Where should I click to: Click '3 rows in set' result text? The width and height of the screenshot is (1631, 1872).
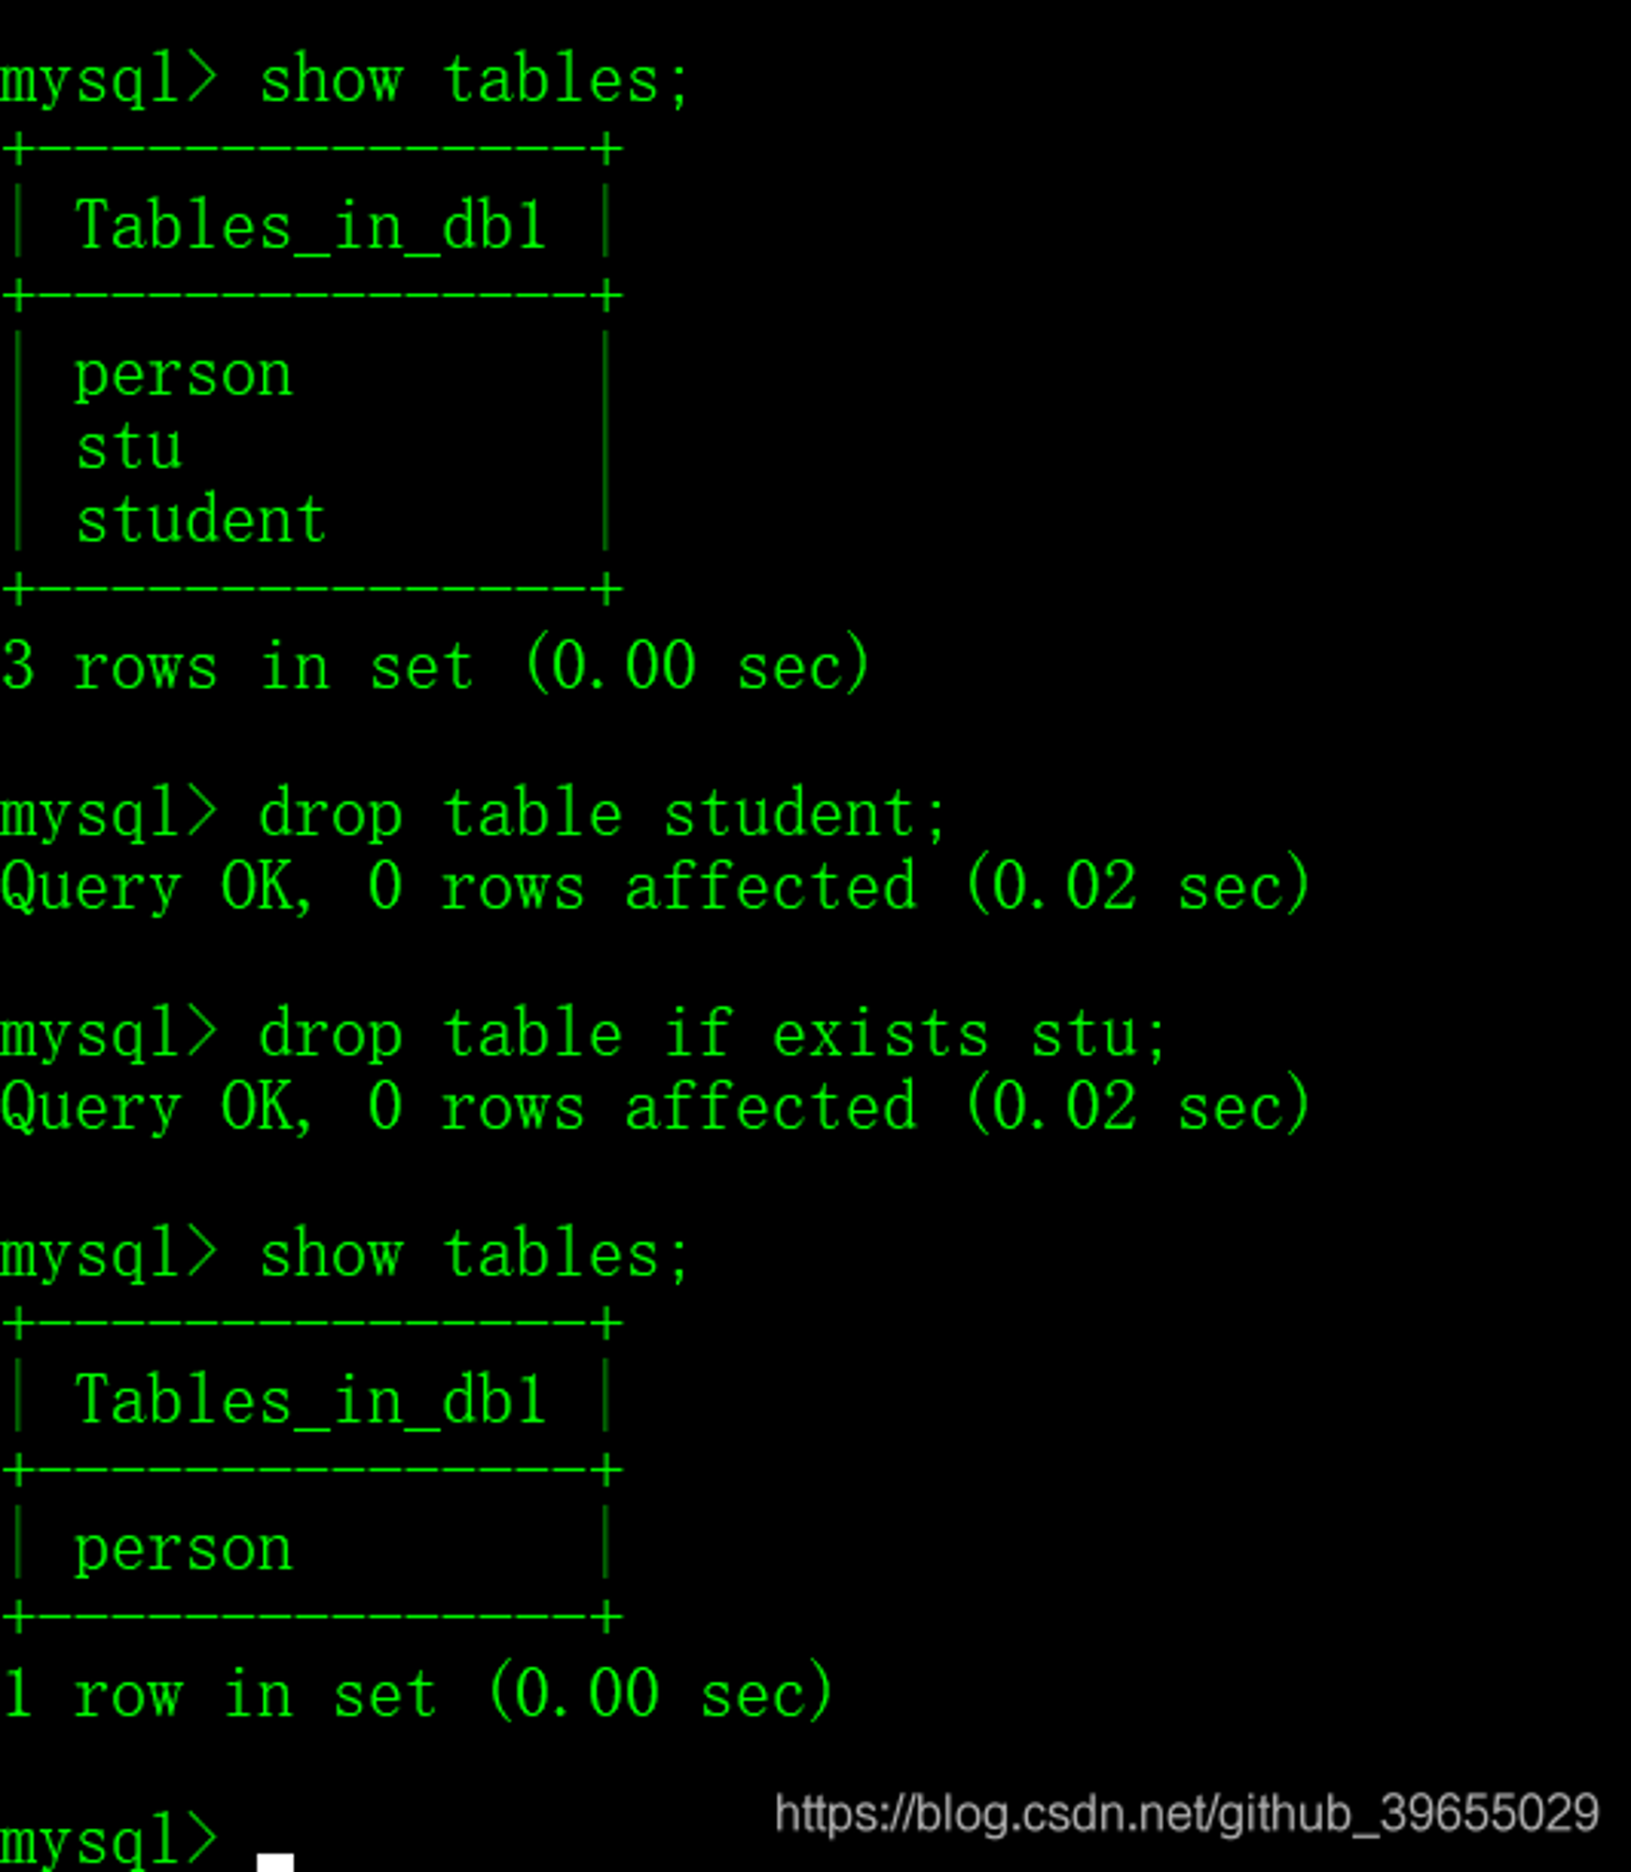[x=238, y=667]
